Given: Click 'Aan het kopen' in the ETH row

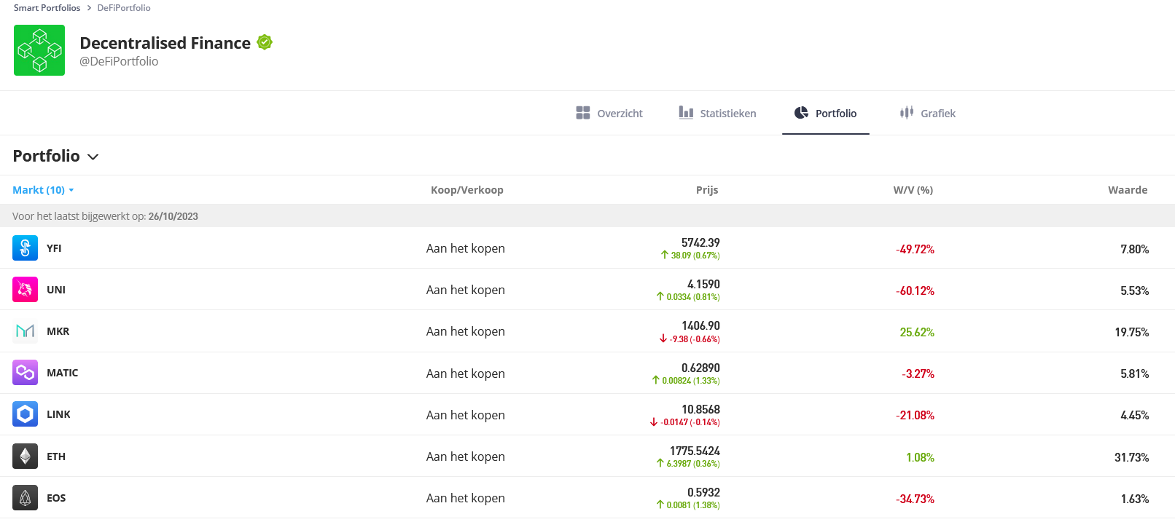Looking at the screenshot, I should pyautogui.click(x=465, y=456).
